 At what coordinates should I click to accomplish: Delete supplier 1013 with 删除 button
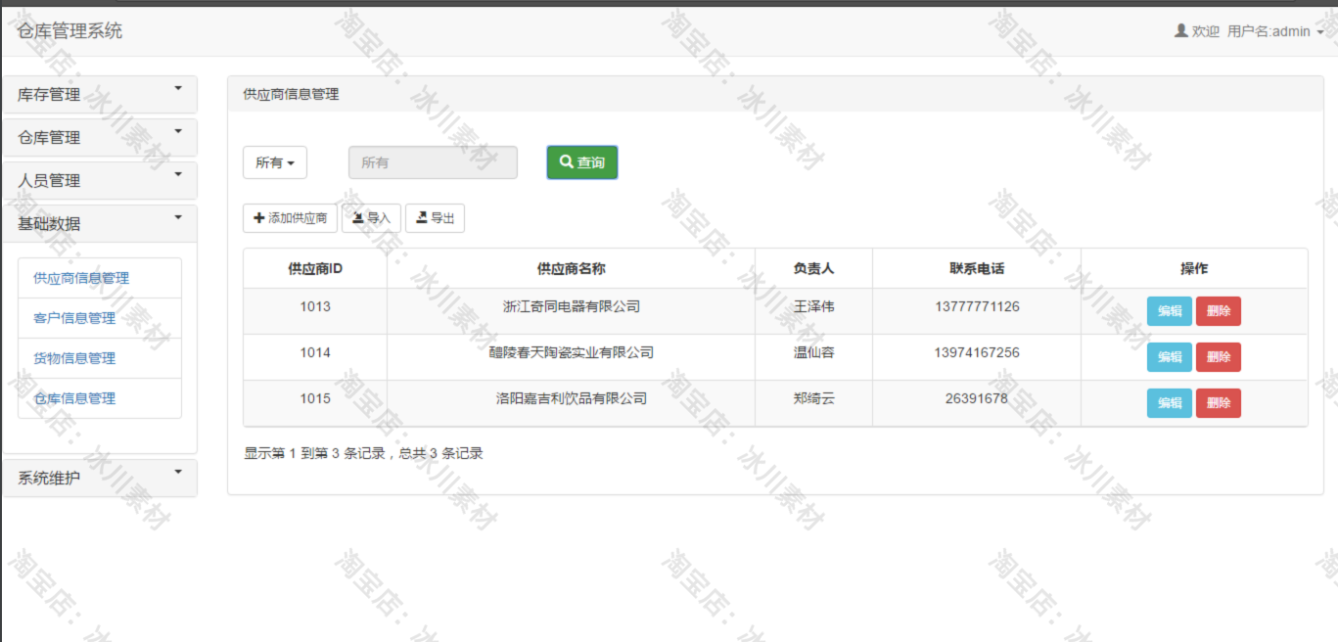tap(1219, 311)
